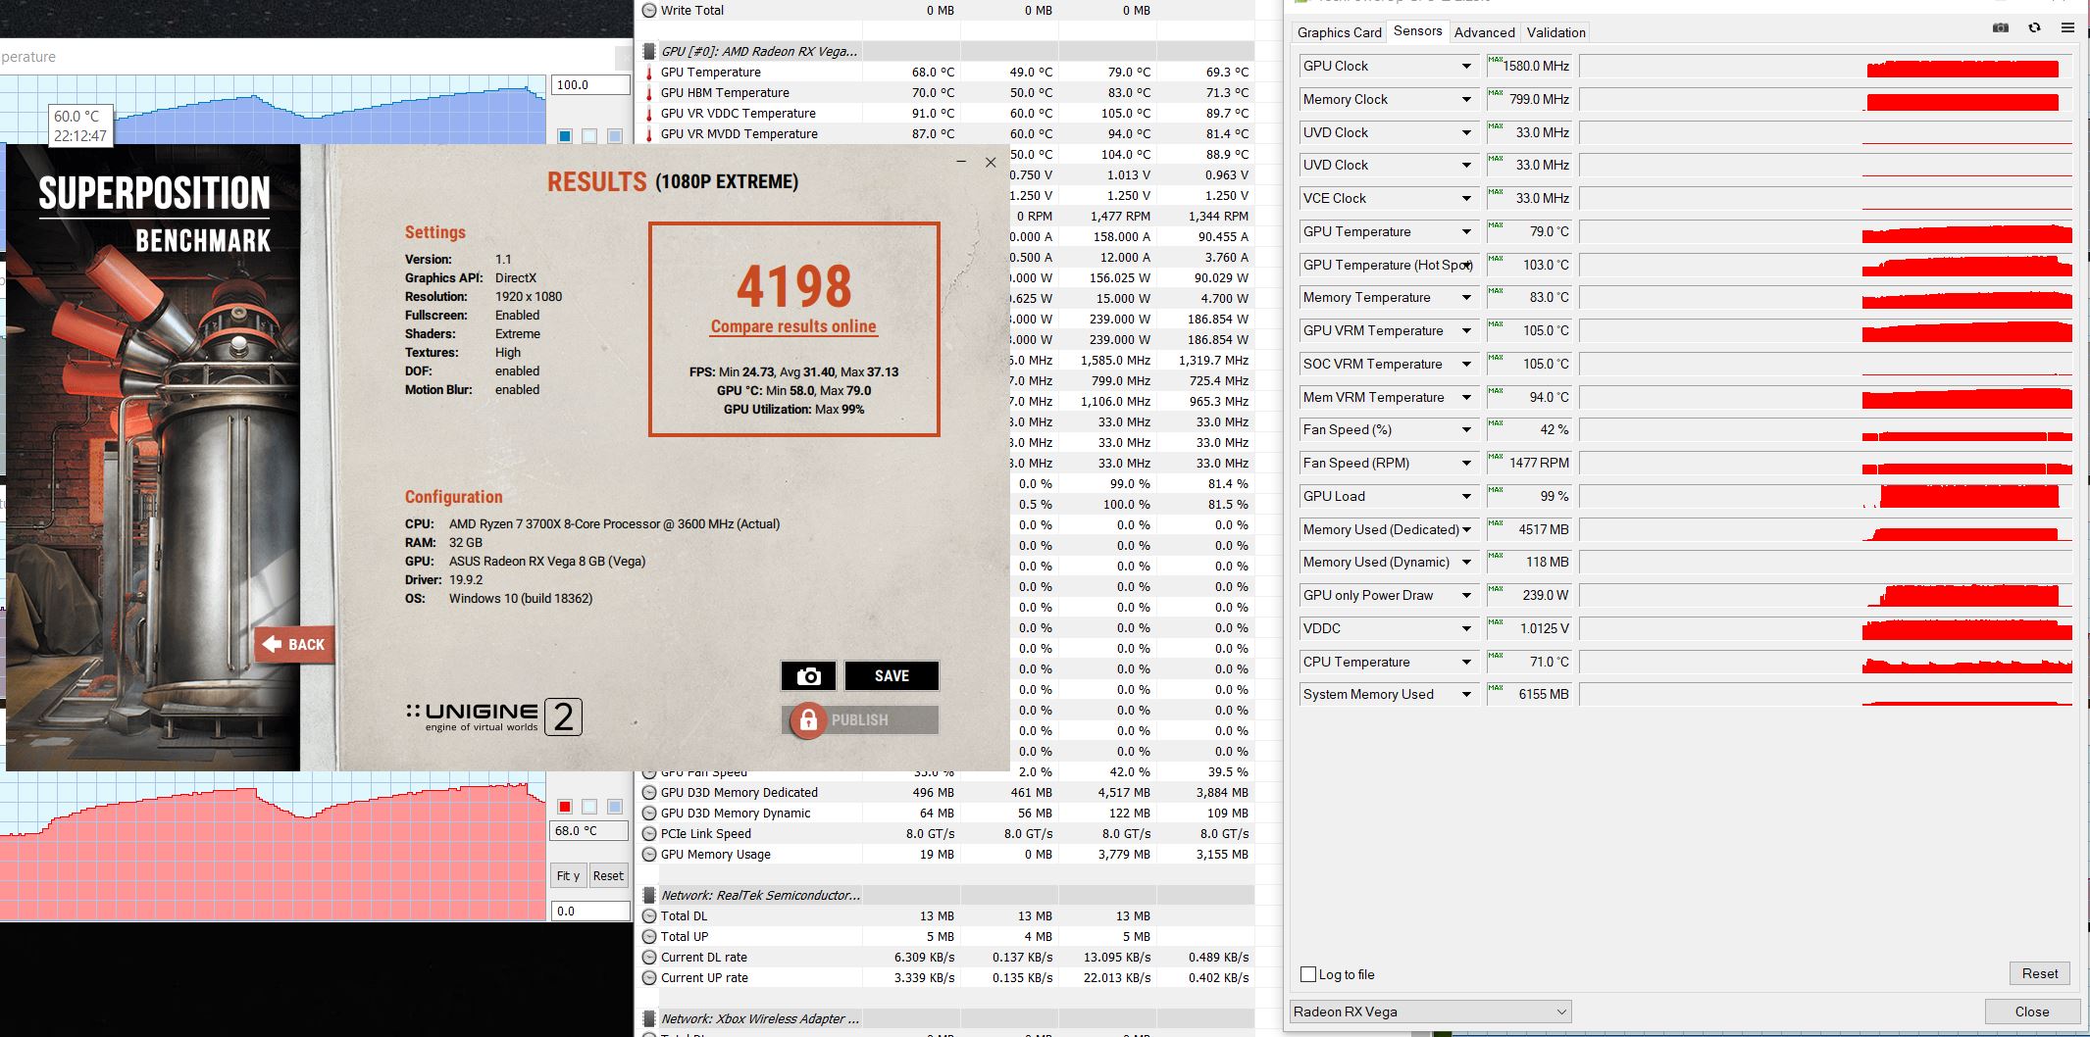This screenshot has height=1037, width=2090.
Task: Open the Memory Clock sensor dropdown
Action: 1466,100
